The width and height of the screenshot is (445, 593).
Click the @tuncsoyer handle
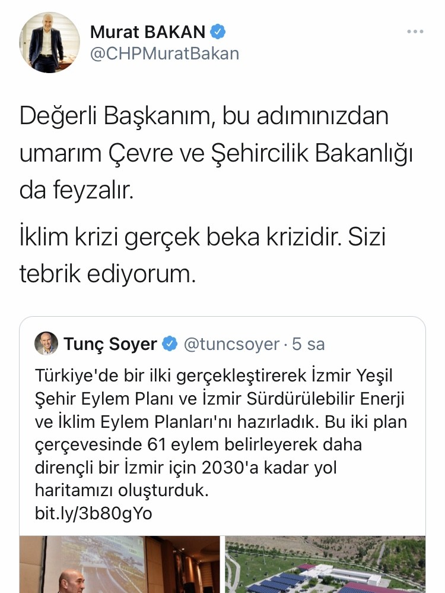coord(231,344)
